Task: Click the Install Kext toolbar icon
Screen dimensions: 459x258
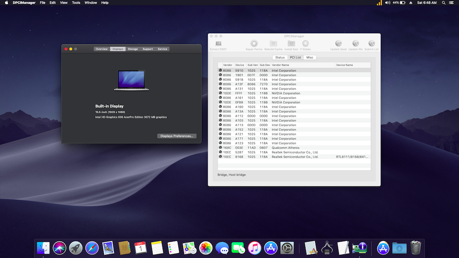Action: [291, 44]
